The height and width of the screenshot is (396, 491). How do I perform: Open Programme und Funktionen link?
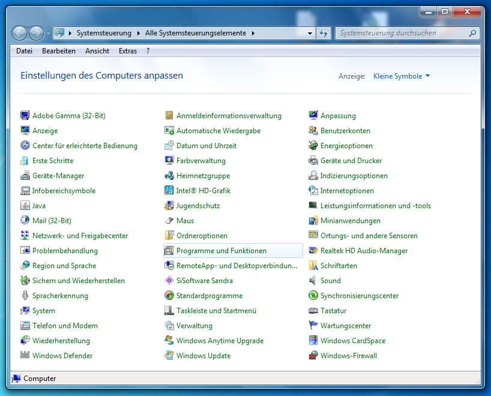221,251
